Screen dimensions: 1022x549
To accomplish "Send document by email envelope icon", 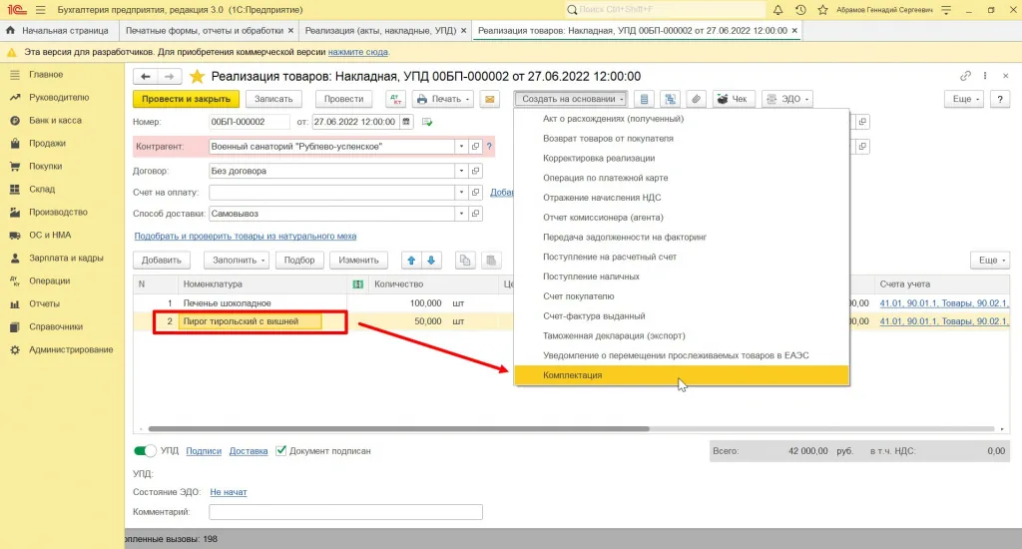I will coord(489,99).
